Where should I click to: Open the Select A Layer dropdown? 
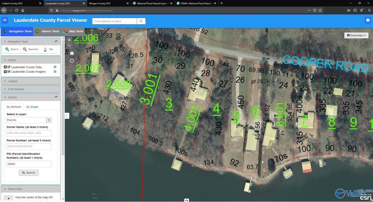(x=49, y=120)
